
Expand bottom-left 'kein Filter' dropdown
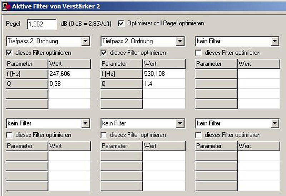point(85,124)
